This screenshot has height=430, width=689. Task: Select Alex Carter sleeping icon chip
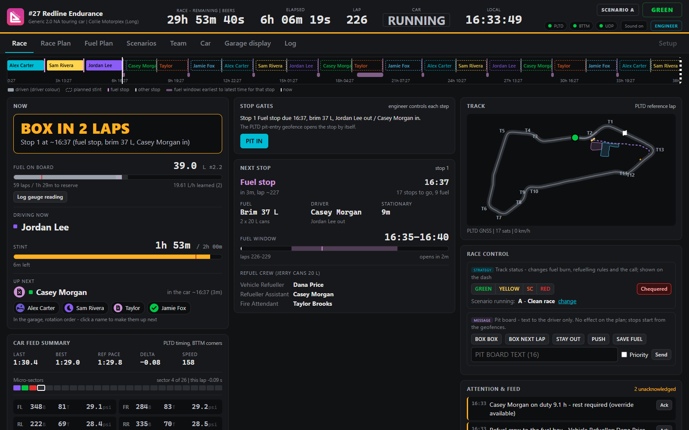[x=37, y=308]
